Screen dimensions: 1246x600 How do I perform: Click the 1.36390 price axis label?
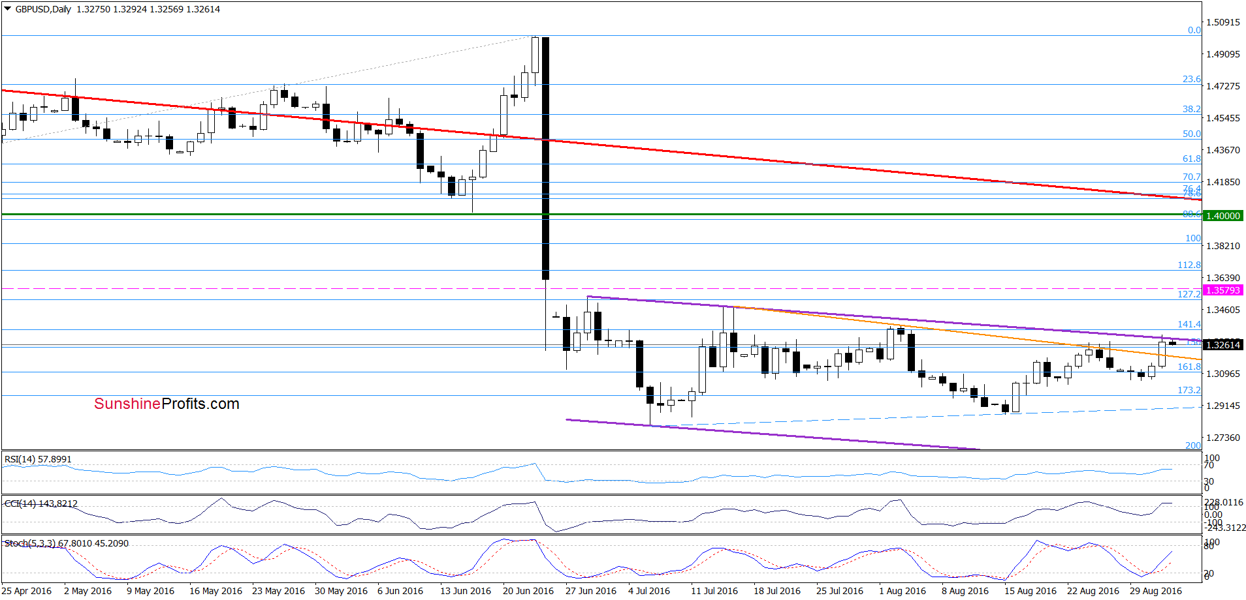coord(1223,278)
